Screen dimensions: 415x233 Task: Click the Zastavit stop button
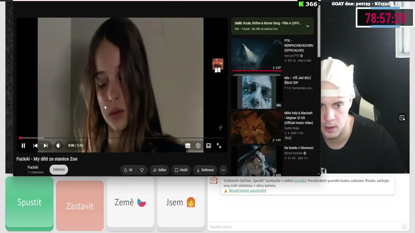[x=80, y=205]
